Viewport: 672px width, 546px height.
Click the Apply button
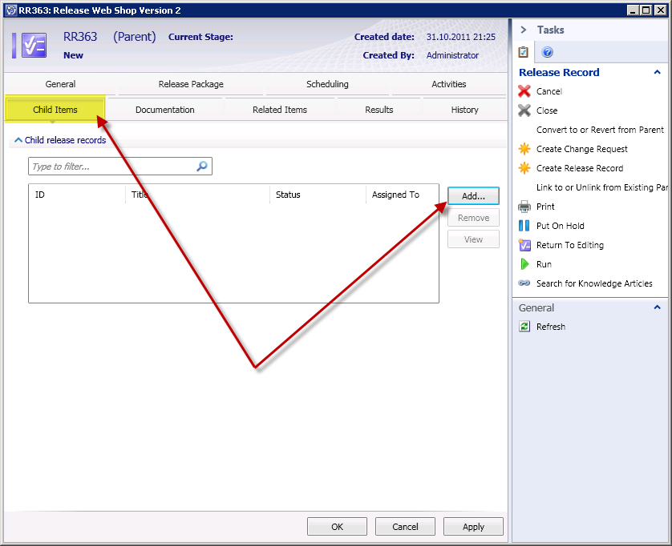click(473, 527)
